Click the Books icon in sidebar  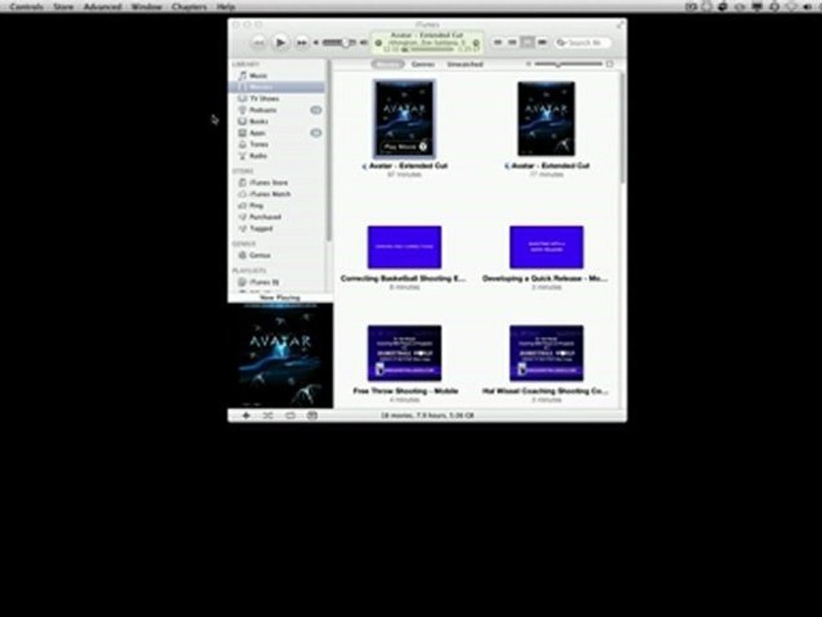pos(242,122)
